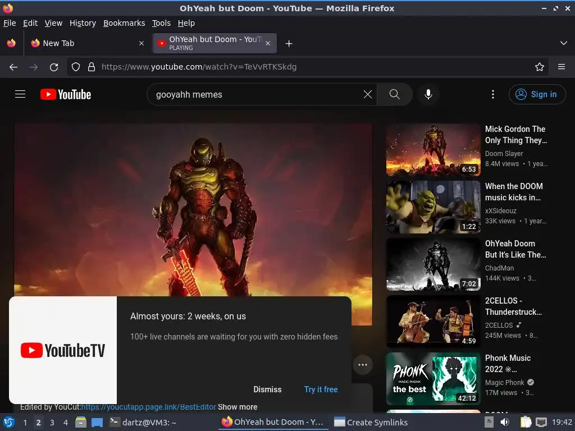This screenshot has width=575, height=431.
Task: Open the View menu
Action: [x=53, y=23]
